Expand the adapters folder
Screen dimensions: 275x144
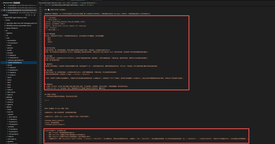(5, 33)
